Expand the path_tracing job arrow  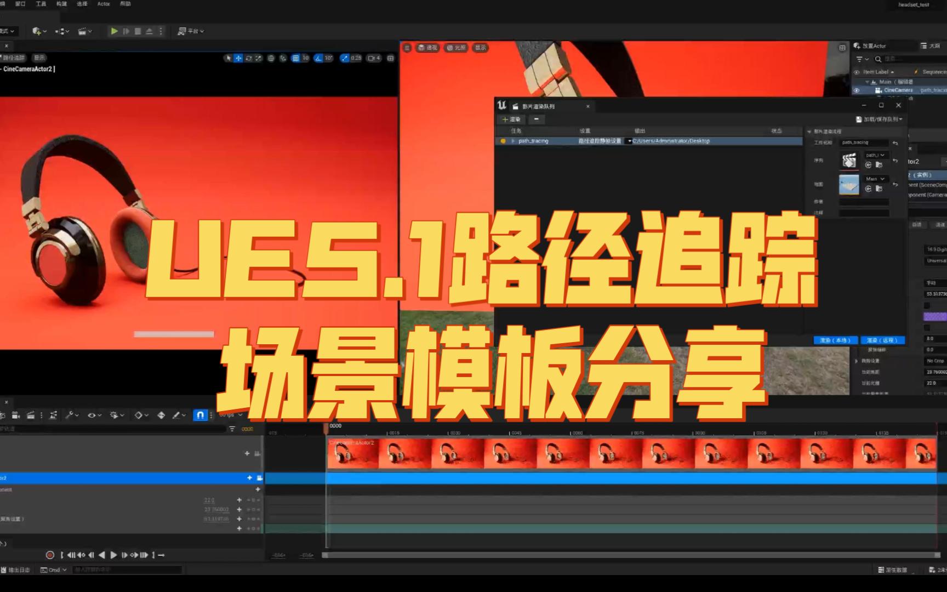point(513,141)
